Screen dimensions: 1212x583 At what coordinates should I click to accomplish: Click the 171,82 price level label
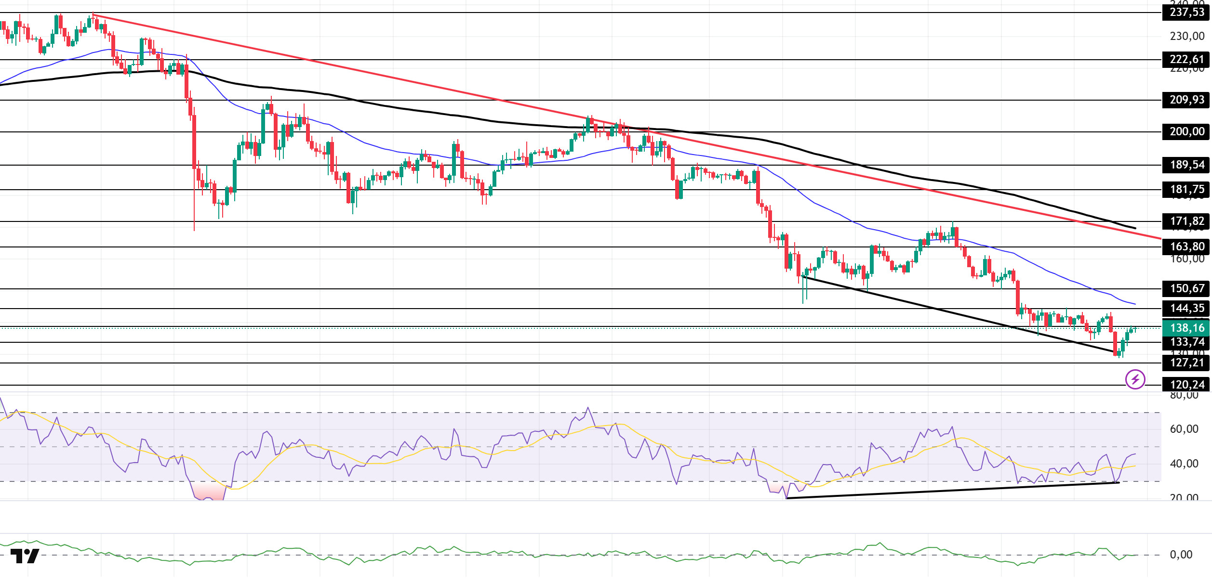pos(1186,221)
